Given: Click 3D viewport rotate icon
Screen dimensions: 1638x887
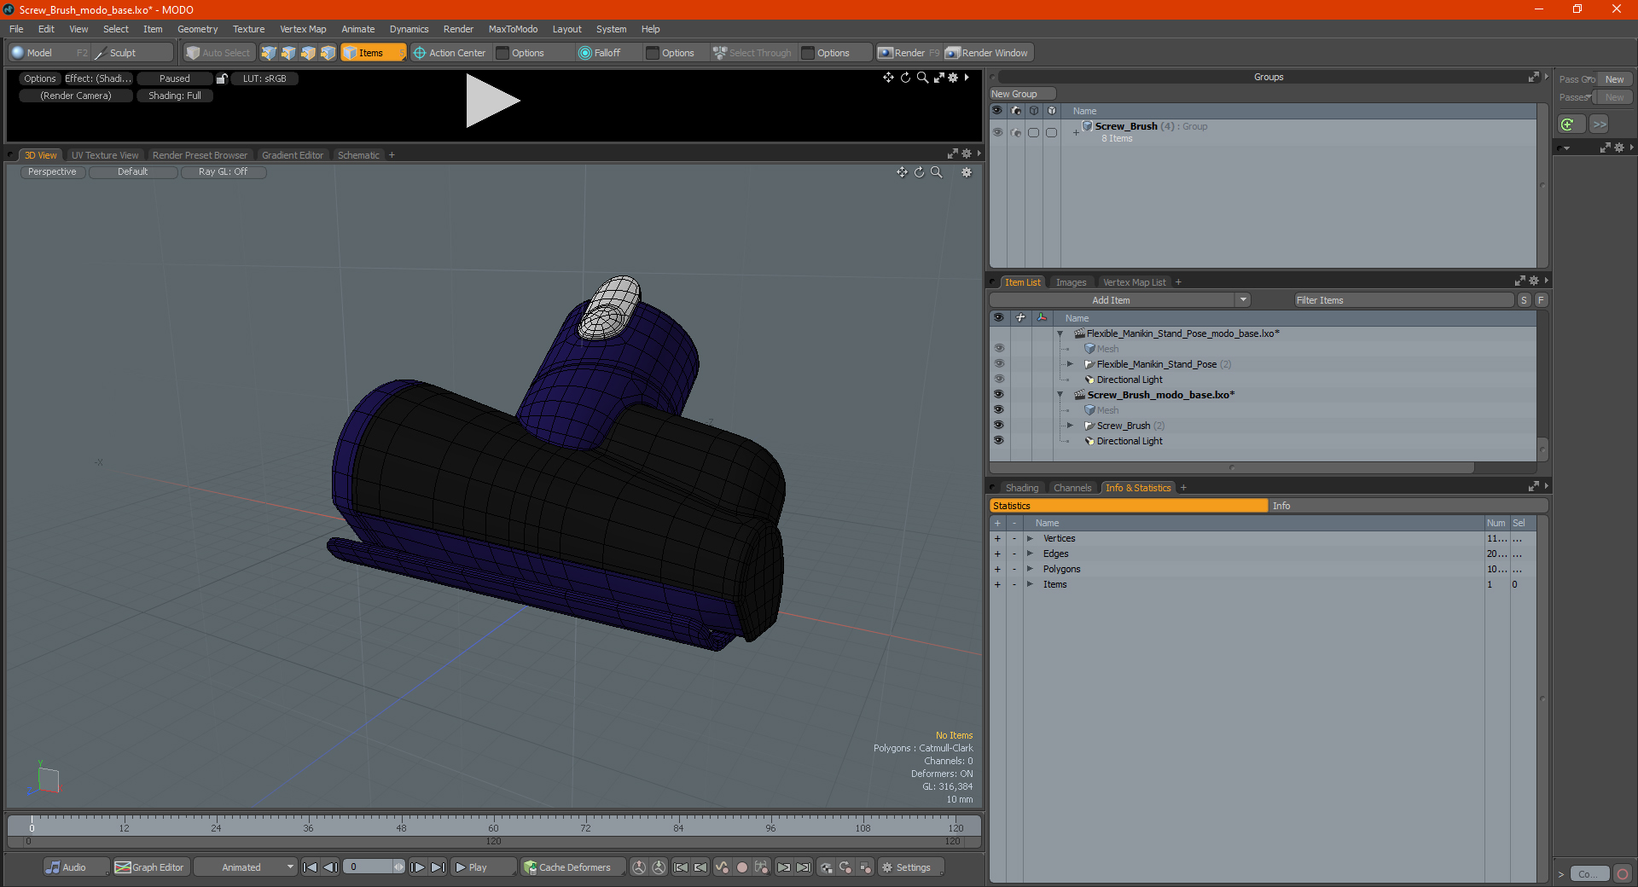Looking at the screenshot, I should pos(919,172).
